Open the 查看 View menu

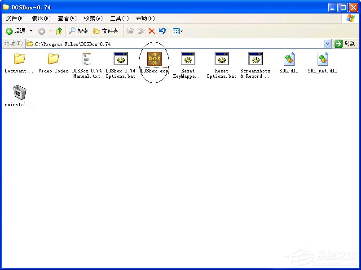66,18
